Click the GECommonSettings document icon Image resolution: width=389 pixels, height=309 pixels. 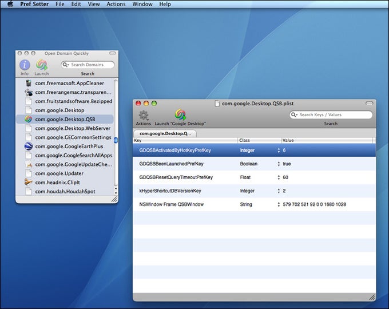(x=29, y=137)
